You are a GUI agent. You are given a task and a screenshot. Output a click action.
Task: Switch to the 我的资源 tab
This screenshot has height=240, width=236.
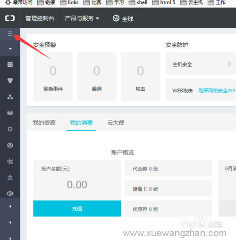(44, 123)
